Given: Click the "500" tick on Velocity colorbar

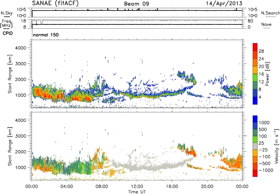Looking at the screenshot, I should (x=263, y=130).
